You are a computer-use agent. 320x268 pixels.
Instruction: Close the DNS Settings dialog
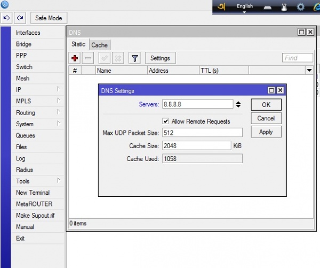[281, 90]
